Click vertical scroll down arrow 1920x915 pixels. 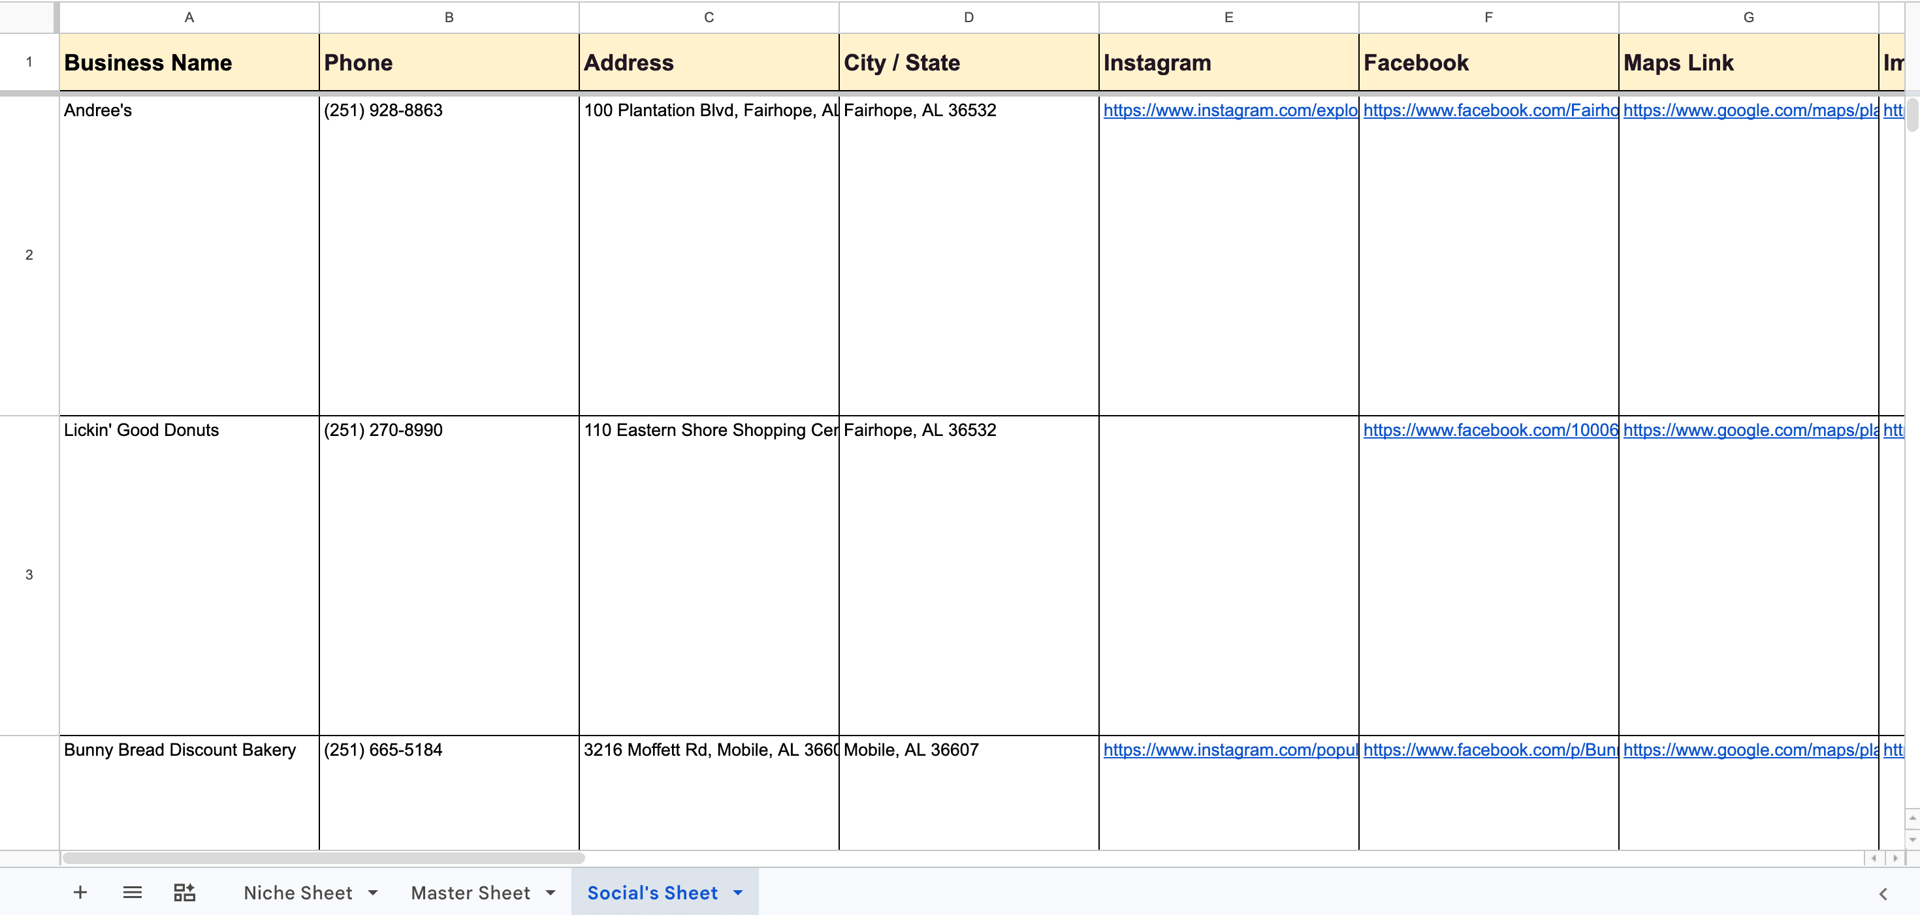pyautogui.click(x=1912, y=839)
